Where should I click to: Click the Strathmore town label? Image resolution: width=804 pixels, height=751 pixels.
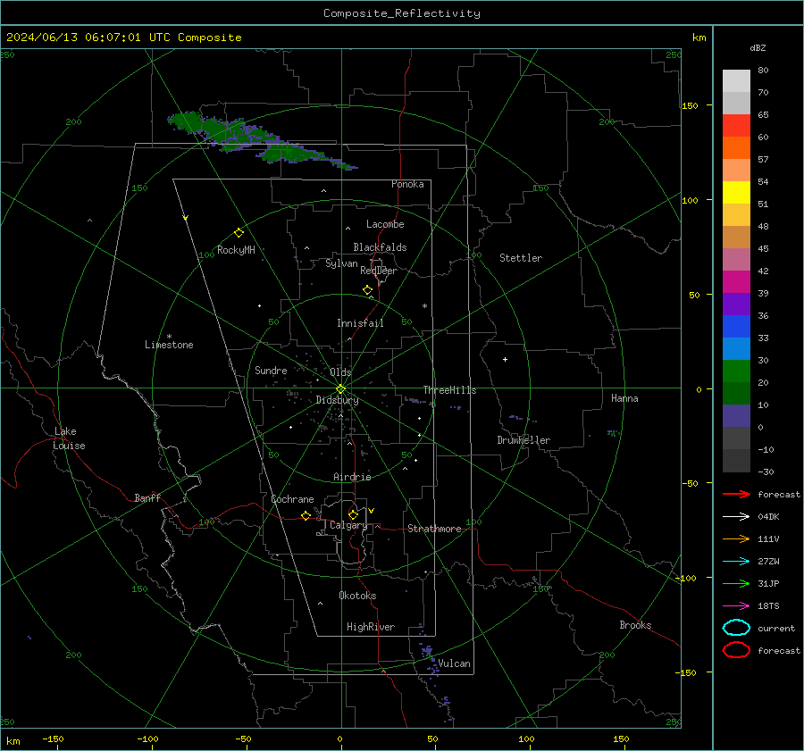click(x=434, y=529)
